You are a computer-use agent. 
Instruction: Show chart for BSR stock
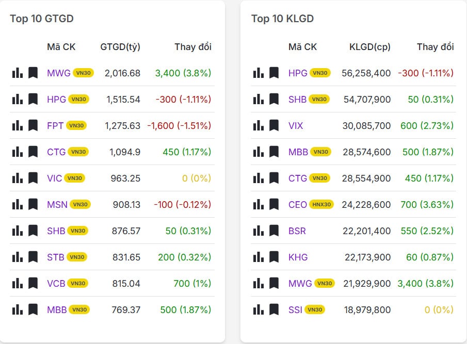pos(259,231)
